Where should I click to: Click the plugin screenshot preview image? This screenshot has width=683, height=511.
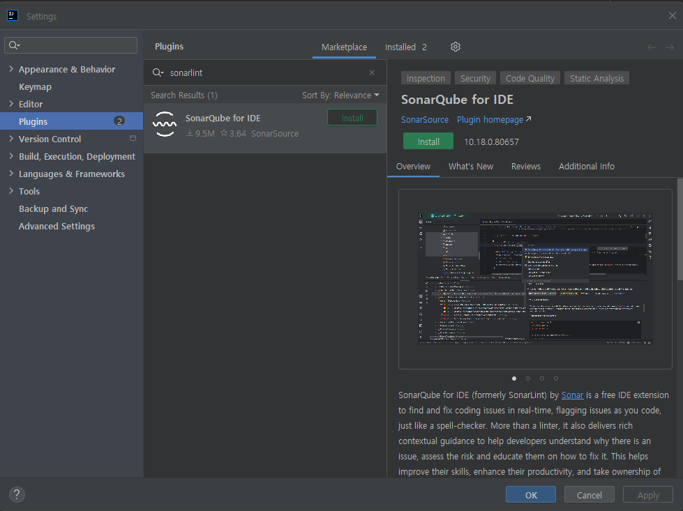pyautogui.click(x=535, y=279)
